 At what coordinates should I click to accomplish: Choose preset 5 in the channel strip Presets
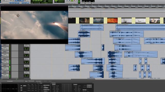[x=34, y=81]
